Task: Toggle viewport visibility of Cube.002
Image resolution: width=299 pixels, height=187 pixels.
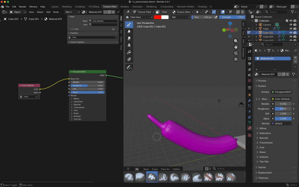Action: (291, 37)
